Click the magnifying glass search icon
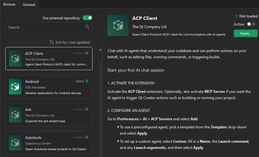259x157 pixels. [x=87, y=27]
